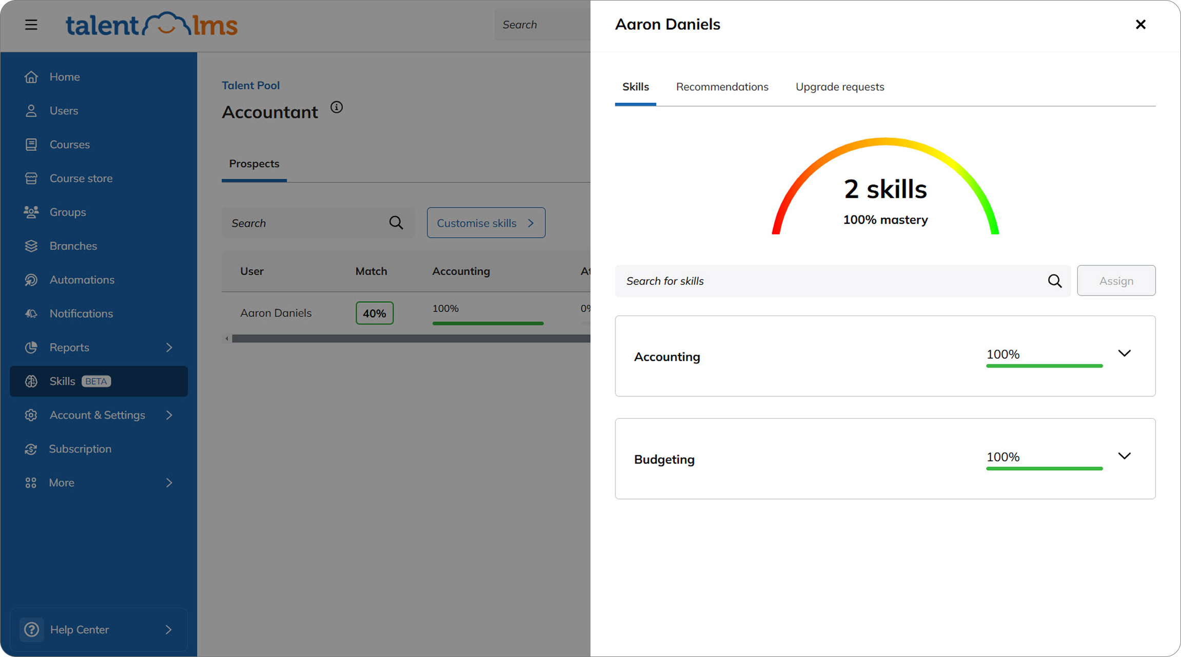Click the Course store shop icon

point(31,179)
